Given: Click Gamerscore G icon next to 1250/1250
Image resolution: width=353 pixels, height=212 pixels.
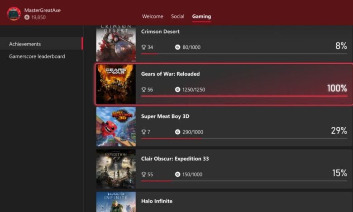Looking at the screenshot, I should click(x=177, y=90).
